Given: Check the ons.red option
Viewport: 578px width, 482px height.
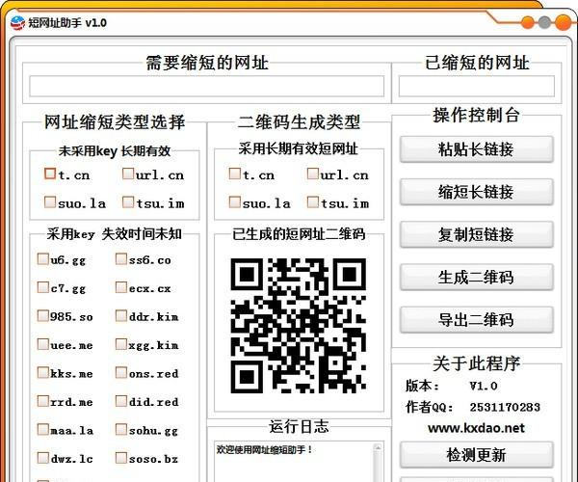Looking at the screenshot, I should point(121,372).
